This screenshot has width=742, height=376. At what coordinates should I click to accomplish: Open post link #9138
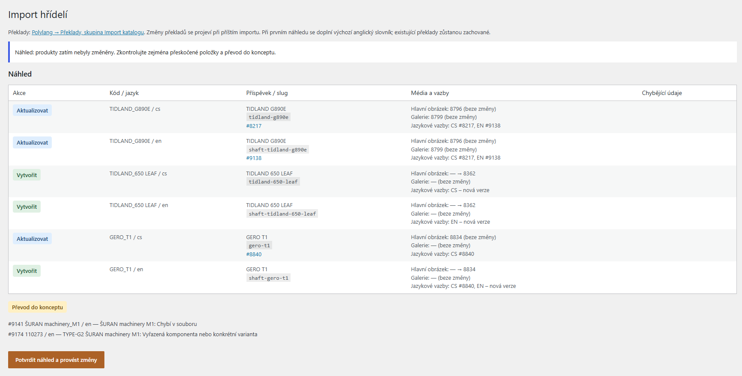coord(254,158)
